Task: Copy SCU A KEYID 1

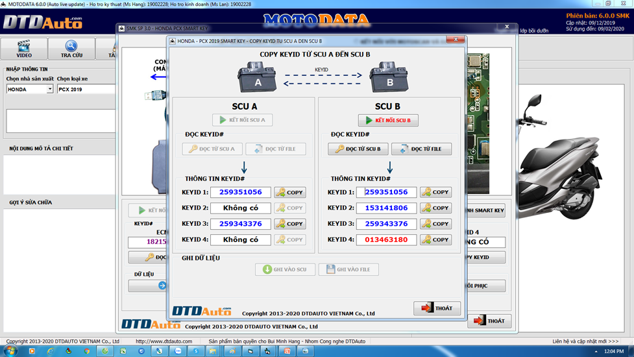Action: coord(290,192)
